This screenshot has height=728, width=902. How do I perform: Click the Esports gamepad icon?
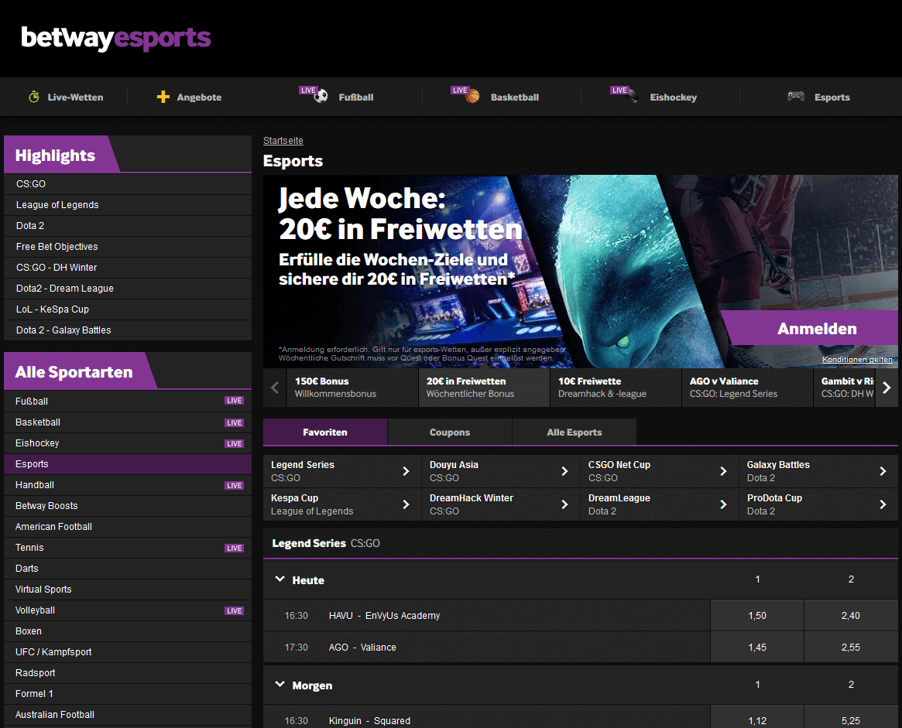(796, 96)
